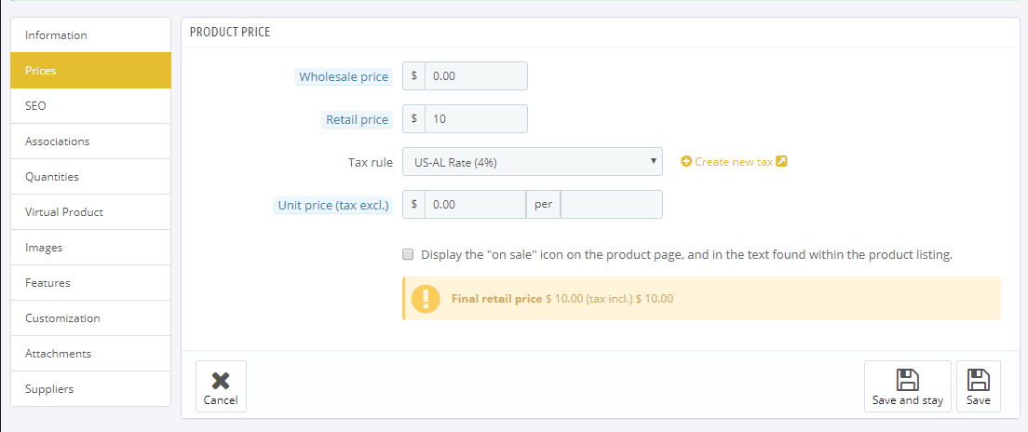The image size is (1028, 432).
Task: Select the Quantities tab
Action: (90, 176)
